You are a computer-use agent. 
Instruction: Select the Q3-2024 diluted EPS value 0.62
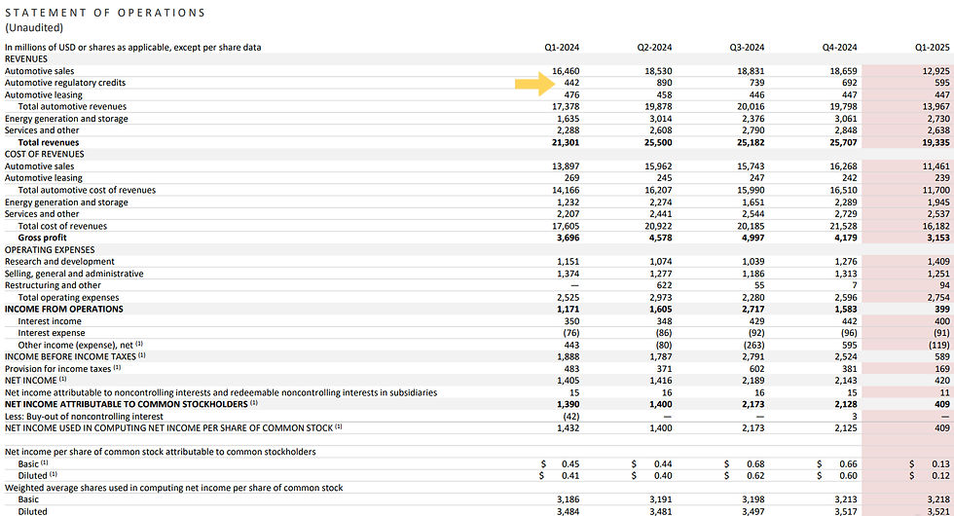pyautogui.click(x=755, y=476)
